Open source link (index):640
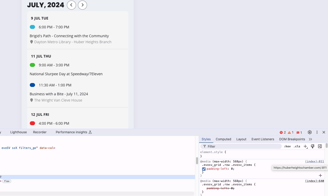The image size is (328, 196). (314, 181)
